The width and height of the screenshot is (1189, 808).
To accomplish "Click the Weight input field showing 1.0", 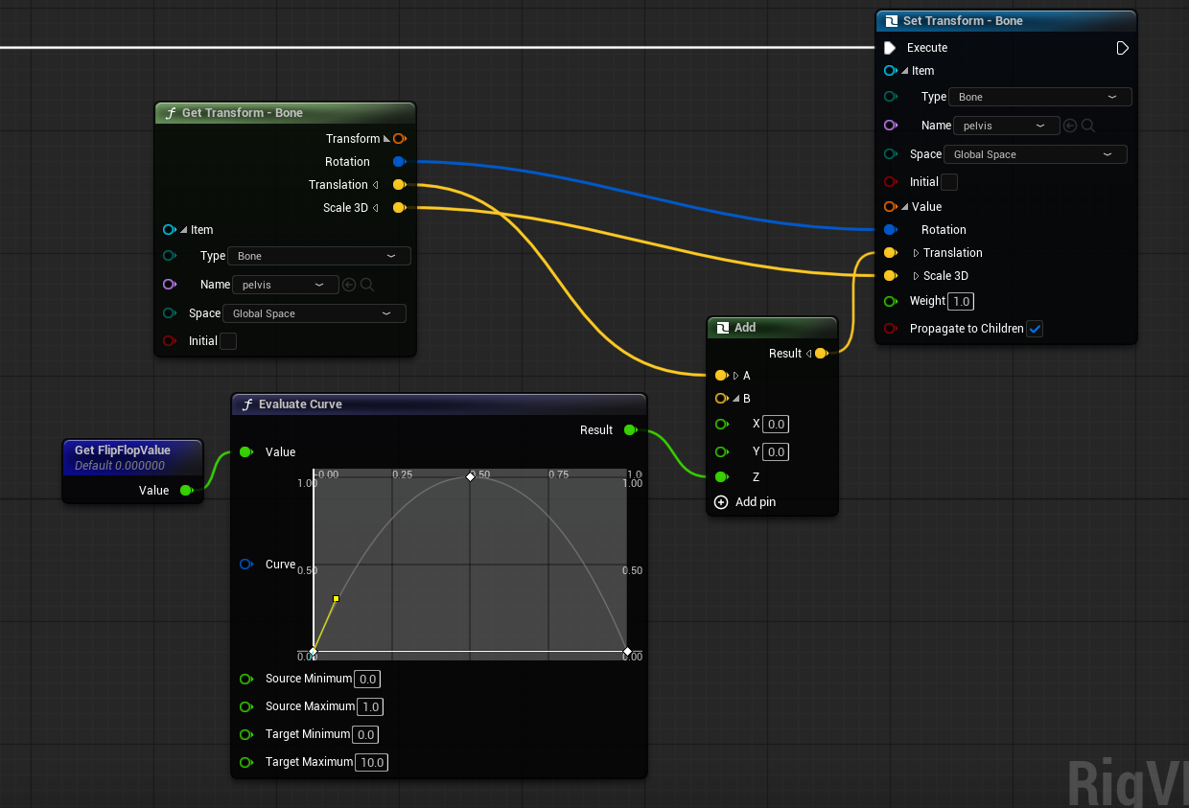I will [x=960, y=301].
